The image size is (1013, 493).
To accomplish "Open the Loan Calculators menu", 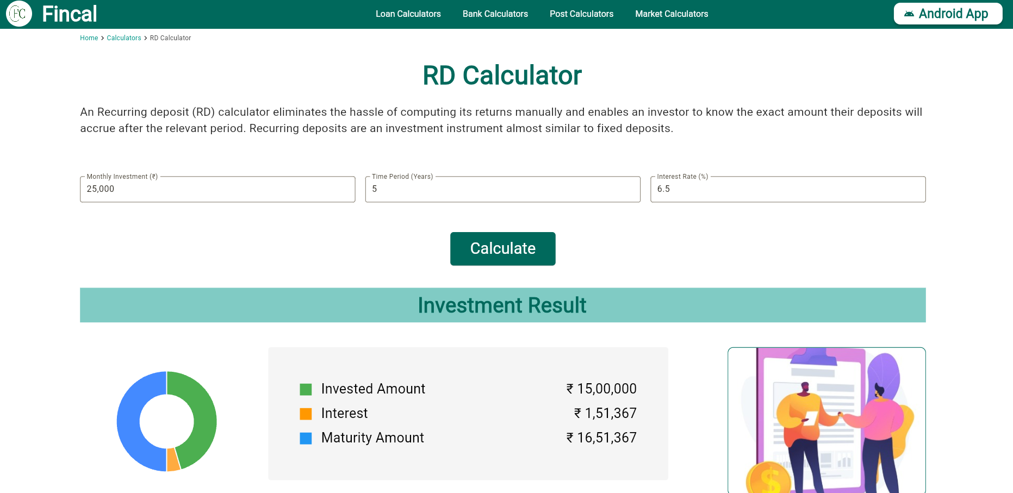I will click(x=408, y=14).
